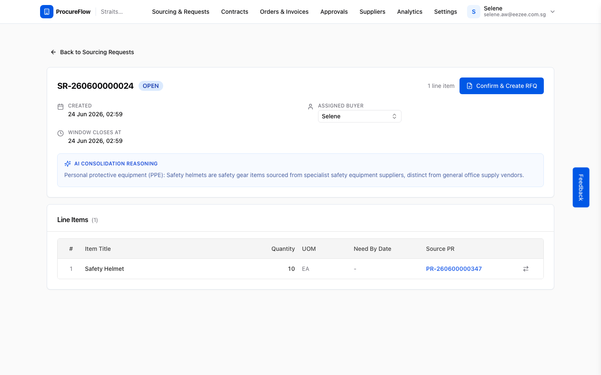Screen dimensions: 601x375
Task: Click Selene's avatar in the header
Action: click(x=474, y=12)
